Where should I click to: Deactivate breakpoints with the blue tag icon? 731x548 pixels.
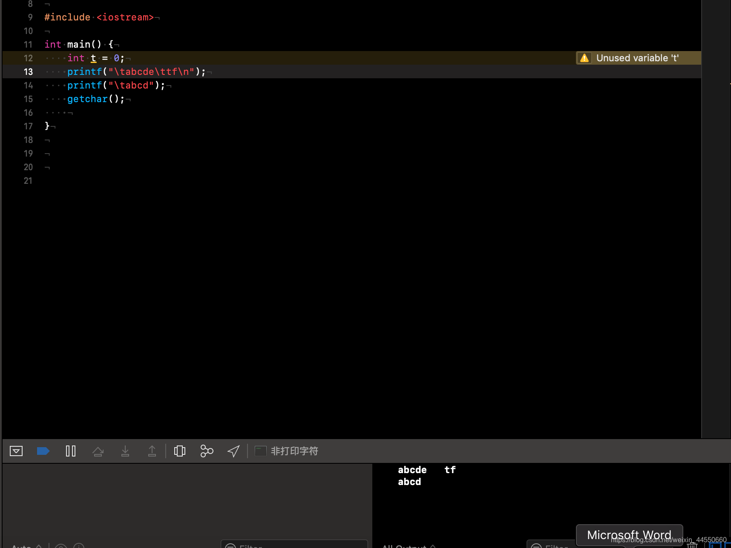tap(43, 451)
